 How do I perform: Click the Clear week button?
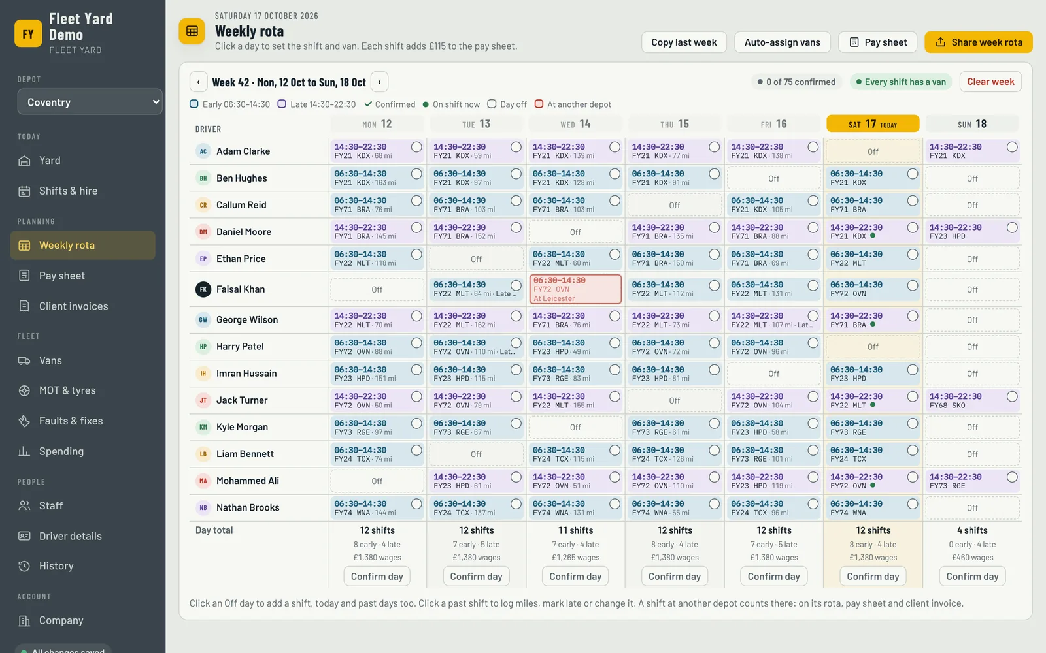click(990, 82)
